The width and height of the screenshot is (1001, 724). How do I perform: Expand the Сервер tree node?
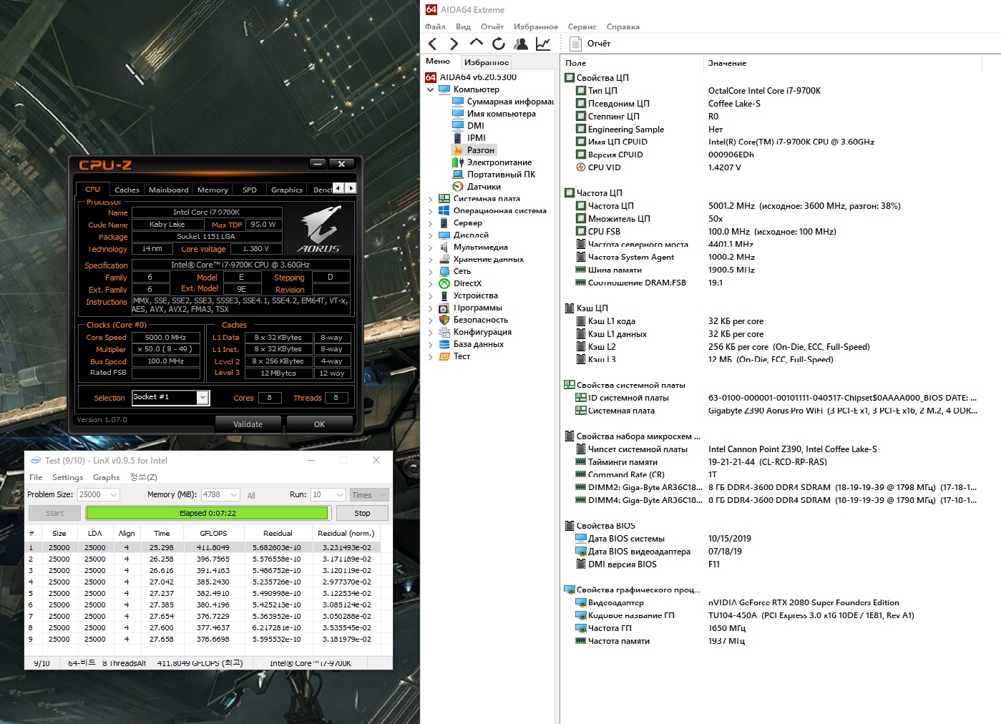tap(430, 223)
